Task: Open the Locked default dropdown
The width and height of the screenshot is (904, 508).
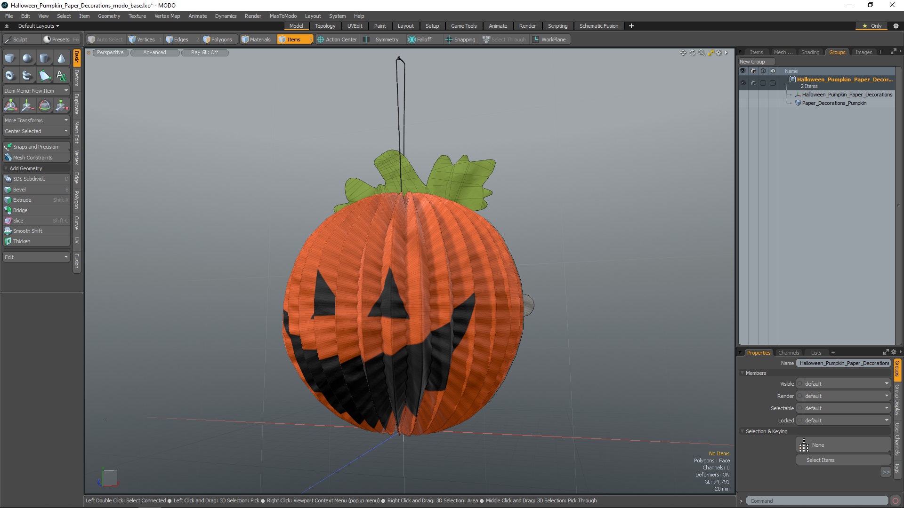Action: pos(843,421)
